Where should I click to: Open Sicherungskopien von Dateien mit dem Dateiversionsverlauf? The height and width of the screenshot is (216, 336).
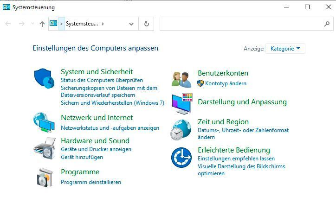click(109, 91)
